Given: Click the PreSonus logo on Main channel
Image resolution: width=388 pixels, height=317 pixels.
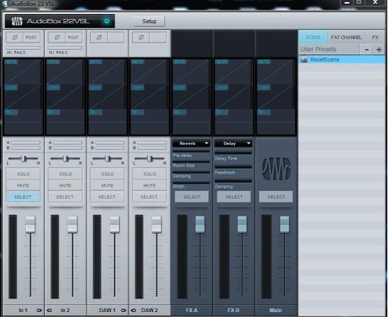Looking at the screenshot, I should (x=276, y=169).
